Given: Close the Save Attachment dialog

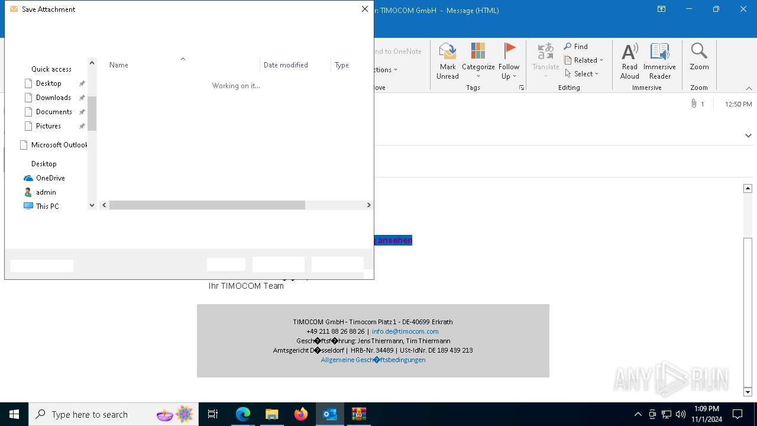Looking at the screenshot, I should coord(365,9).
